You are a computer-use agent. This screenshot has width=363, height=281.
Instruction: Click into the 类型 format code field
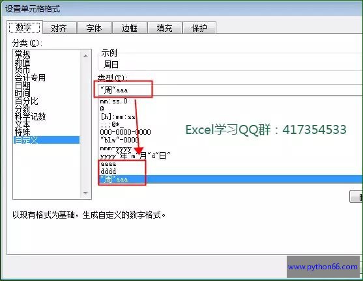pos(230,90)
